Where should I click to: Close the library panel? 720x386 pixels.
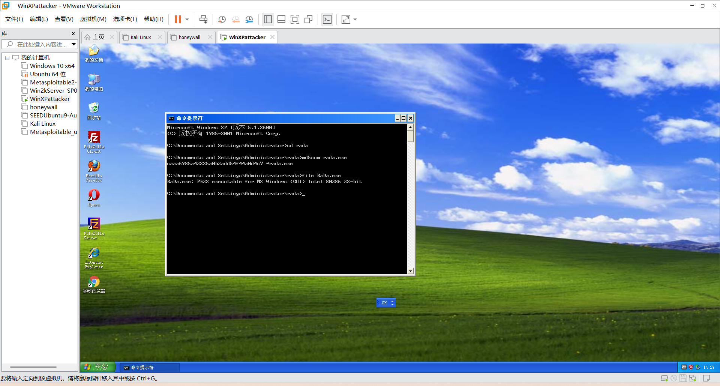coord(73,34)
